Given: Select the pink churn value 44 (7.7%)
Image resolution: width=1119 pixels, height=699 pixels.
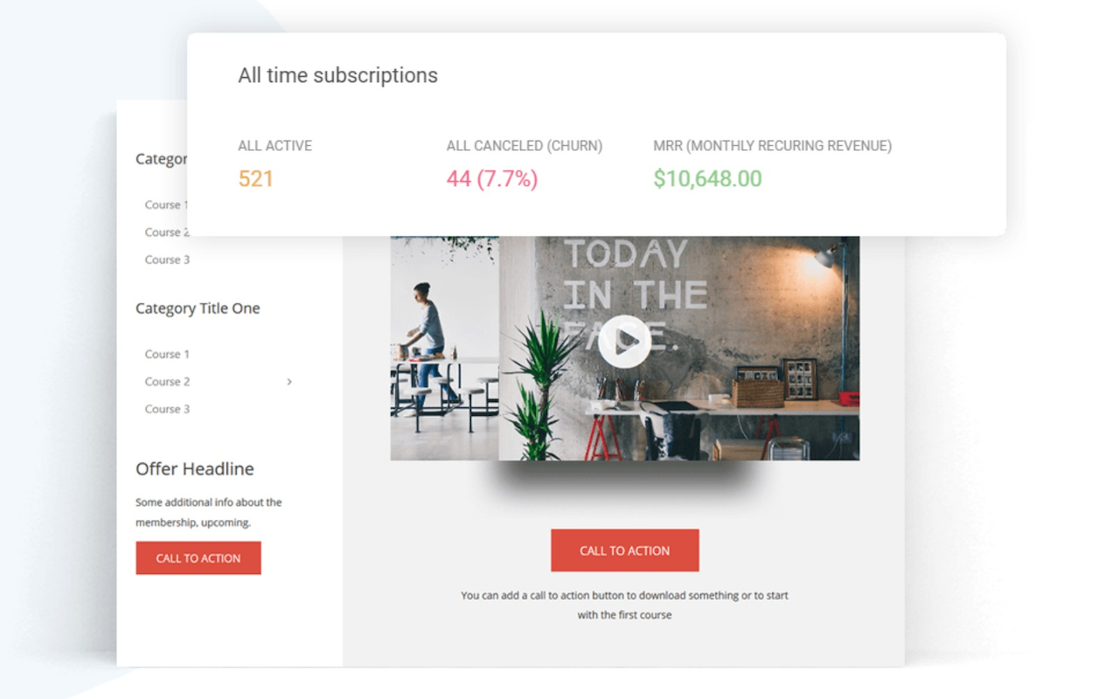Looking at the screenshot, I should [x=490, y=178].
